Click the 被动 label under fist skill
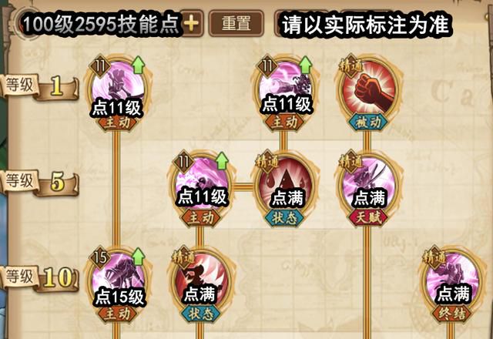This screenshot has width=493, height=339. click(x=368, y=122)
